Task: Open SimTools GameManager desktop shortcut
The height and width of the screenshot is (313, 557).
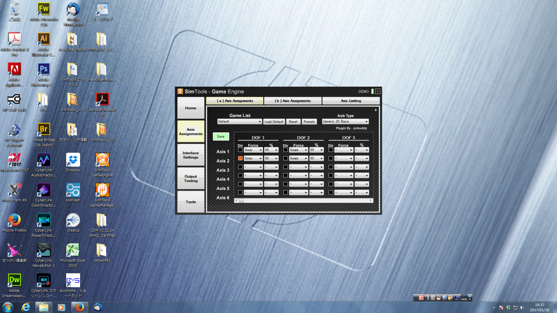Action: 102,191
